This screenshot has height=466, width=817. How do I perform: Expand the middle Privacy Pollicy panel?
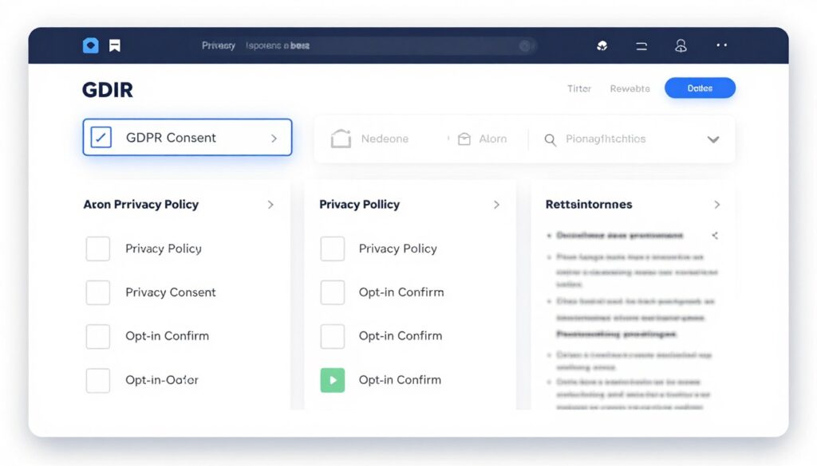pyautogui.click(x=498, y=205)
